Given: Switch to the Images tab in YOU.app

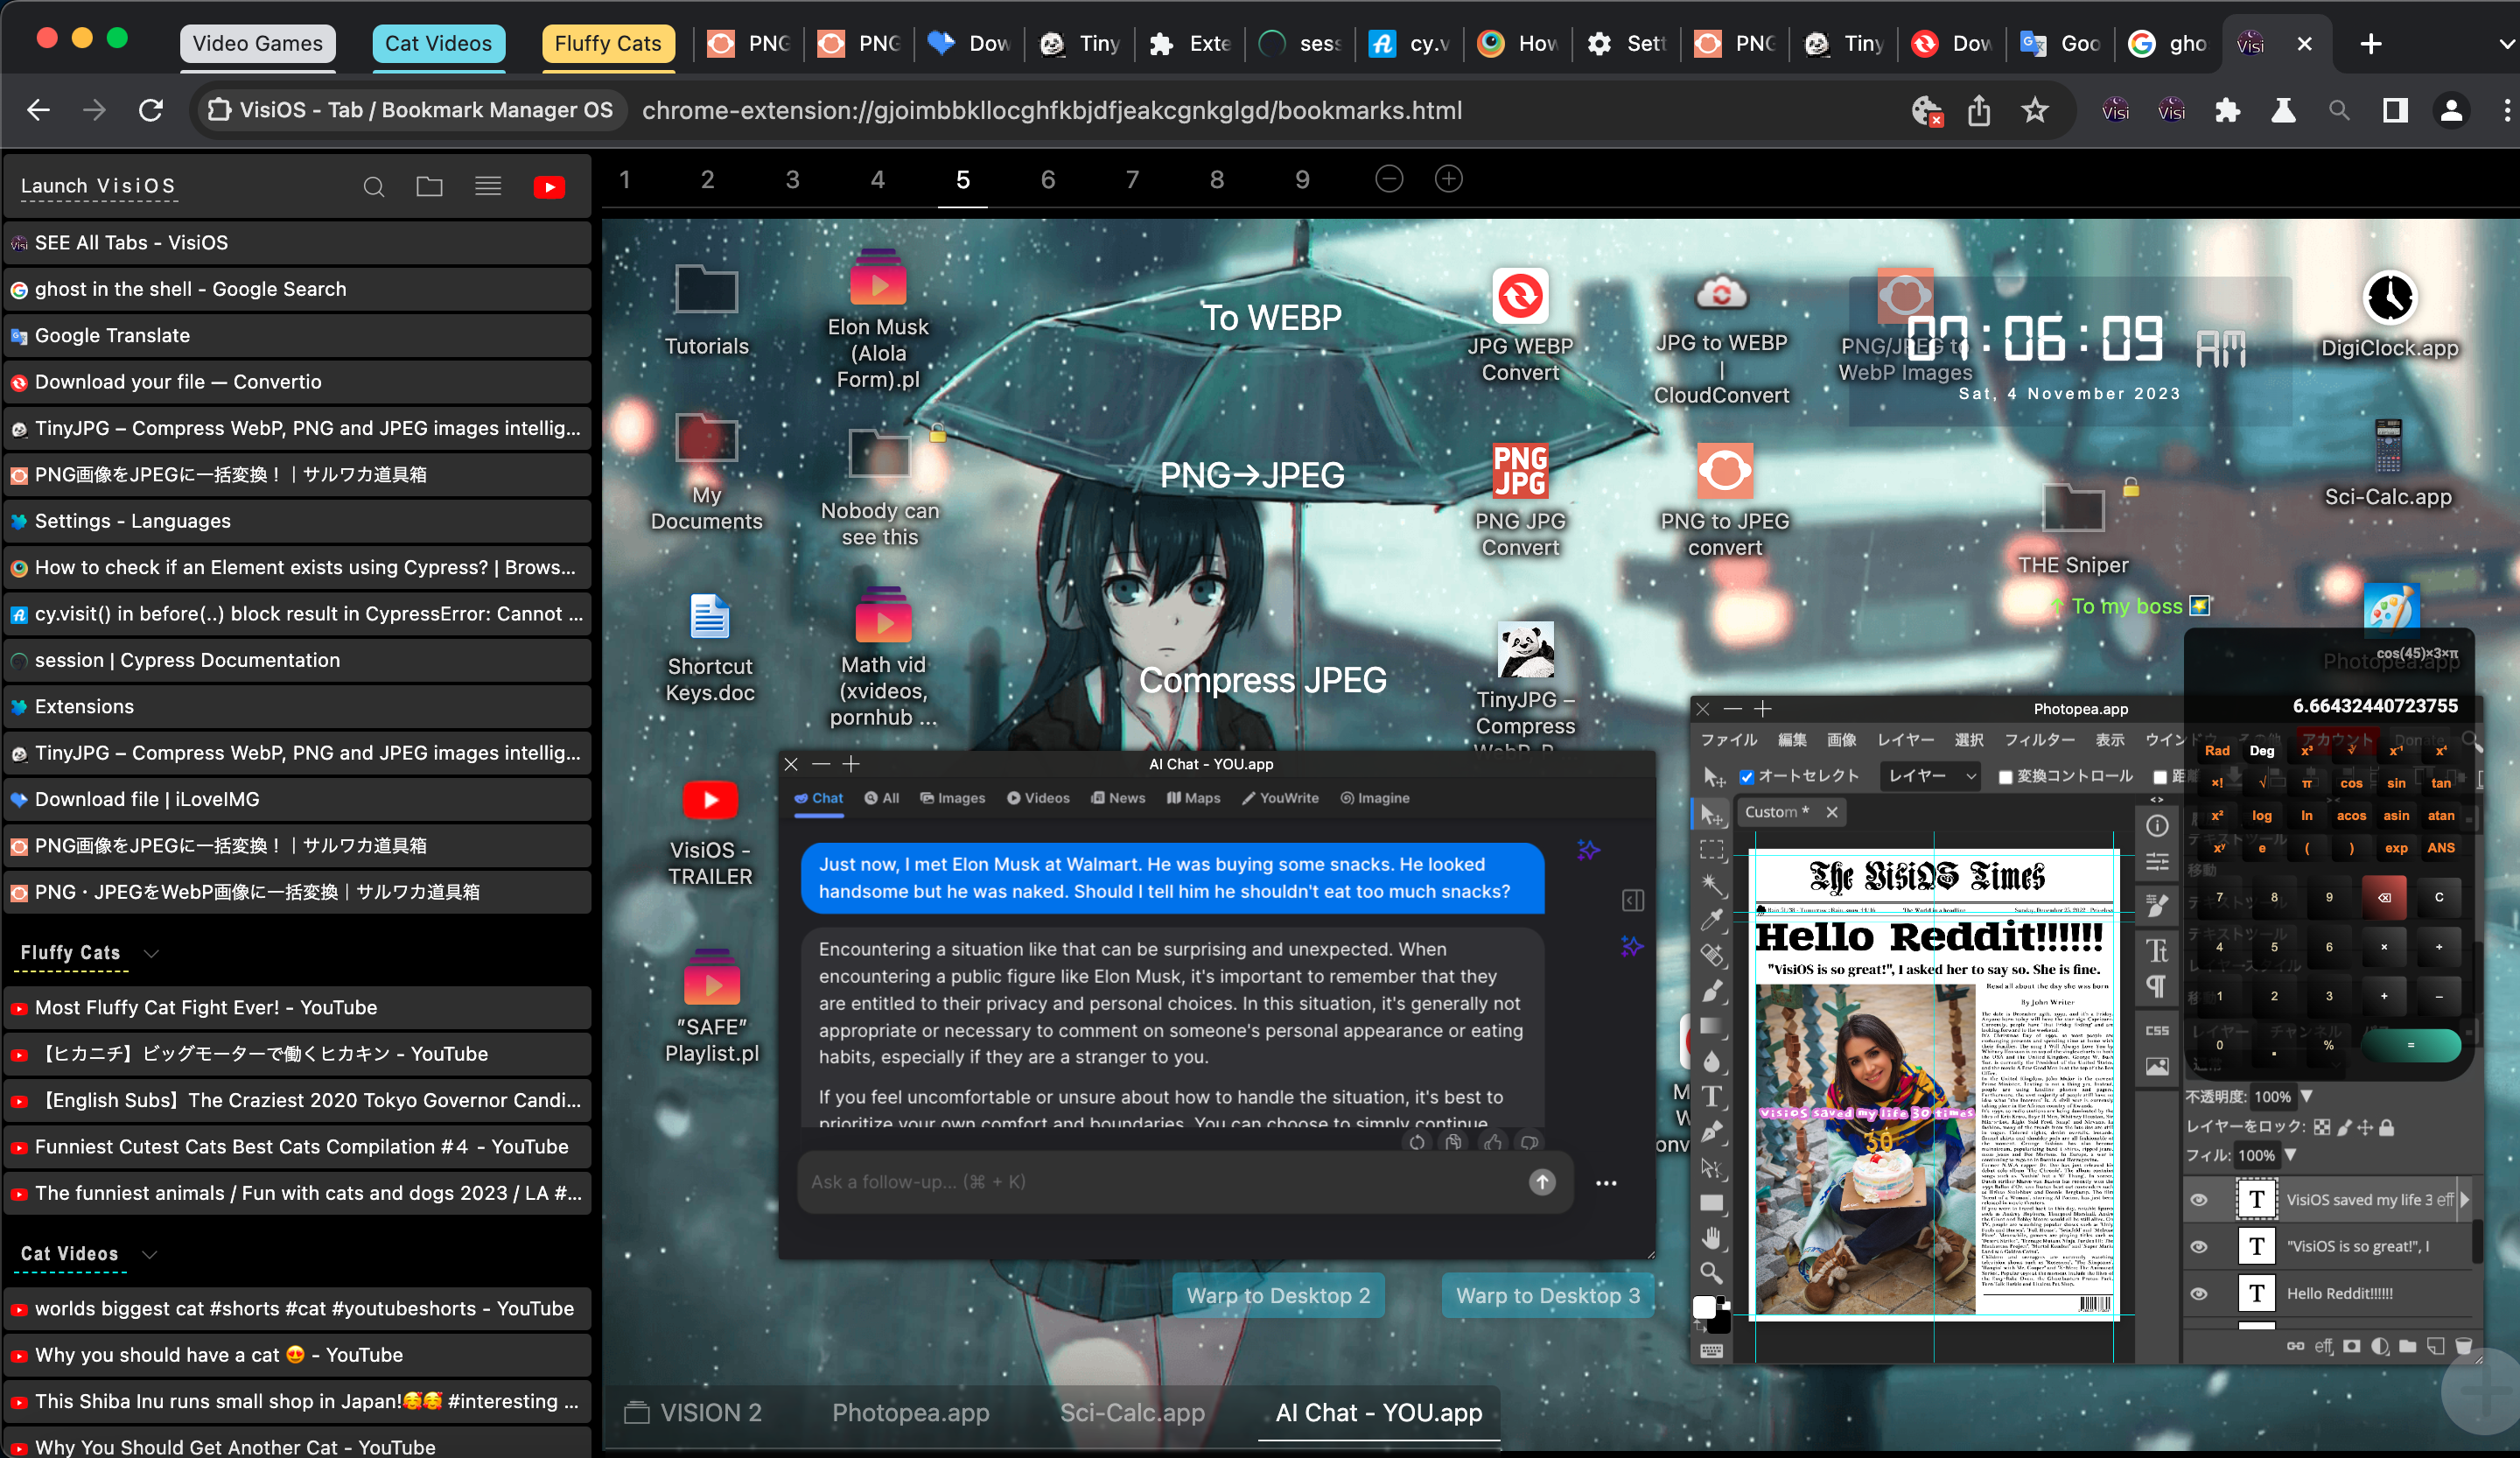Looking at the screenshot, I should click(x=952, y=798).
